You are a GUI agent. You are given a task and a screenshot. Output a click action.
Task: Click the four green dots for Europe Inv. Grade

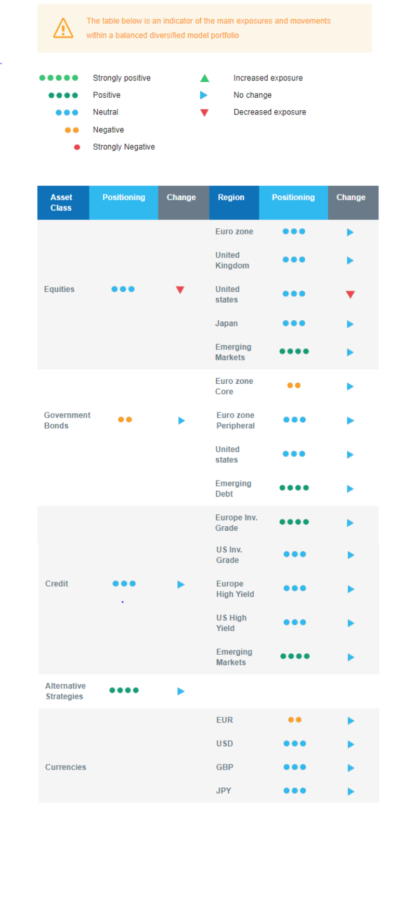[294, 522]
